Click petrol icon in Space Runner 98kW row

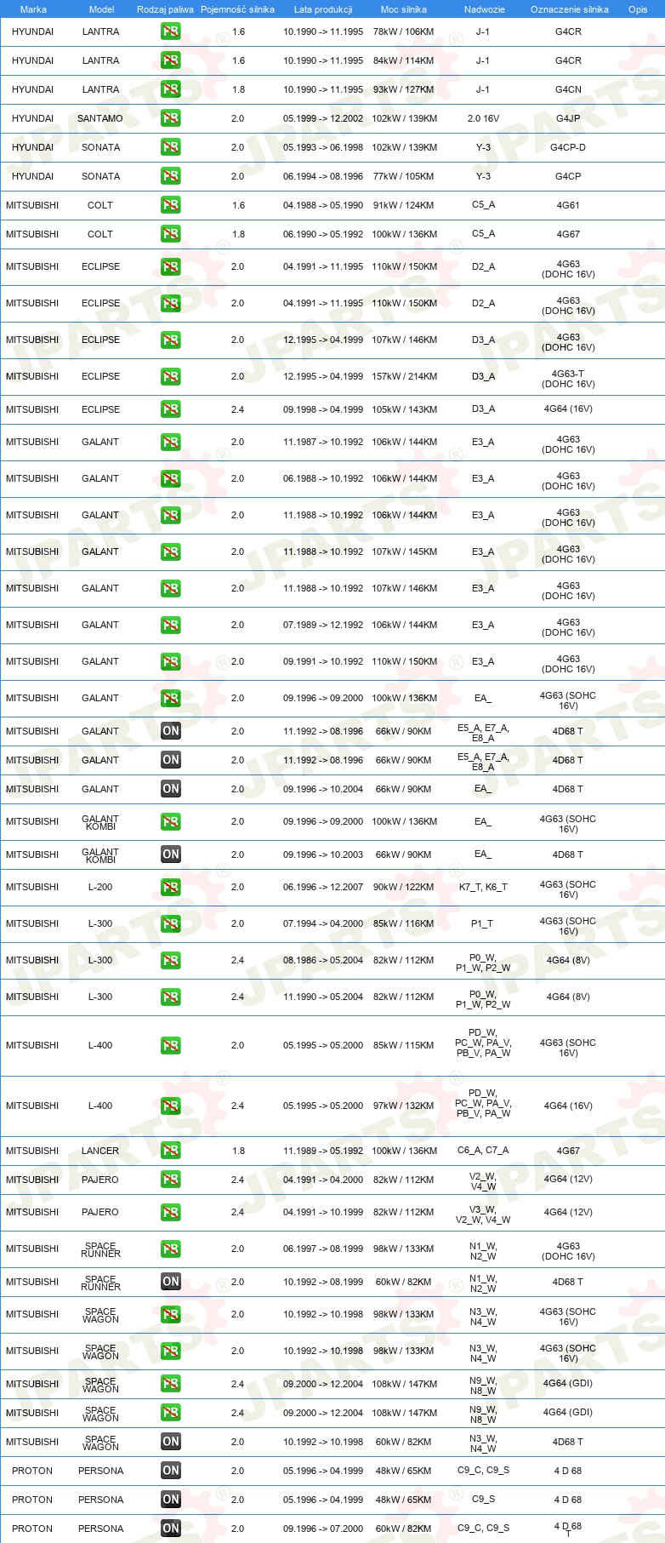click(x=171, y=1249)
